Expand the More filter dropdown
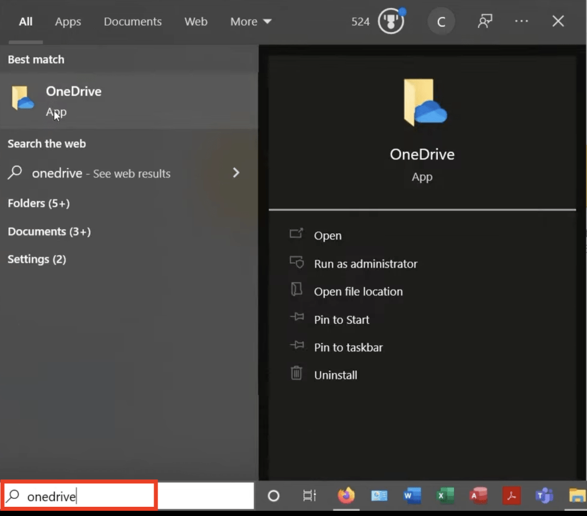This screenshot has width=587, height=516. 251,22
